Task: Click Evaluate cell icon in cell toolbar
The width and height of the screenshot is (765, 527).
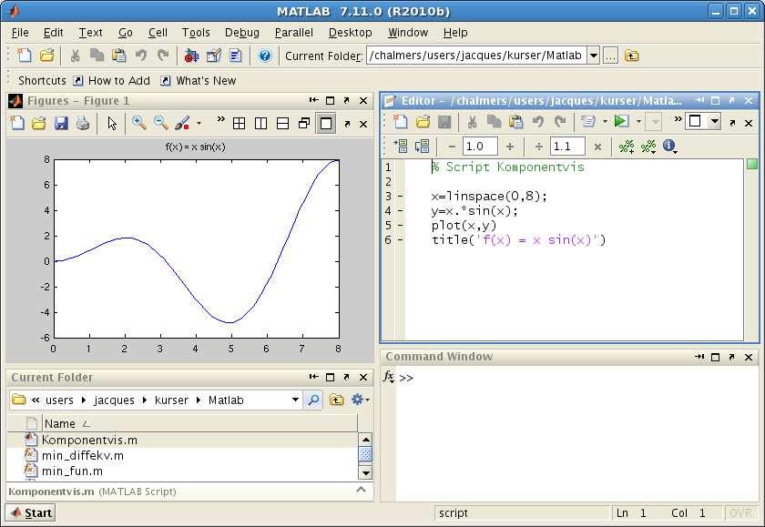Action: point(401,147)
